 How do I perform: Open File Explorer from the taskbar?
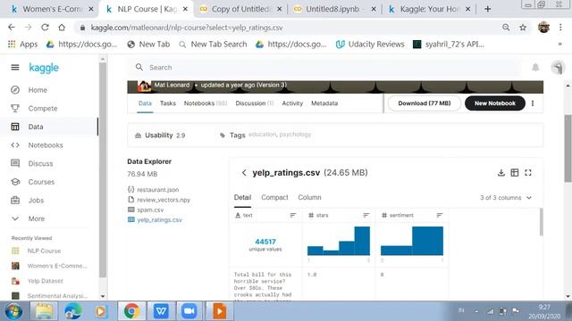[x=44, y=311]
